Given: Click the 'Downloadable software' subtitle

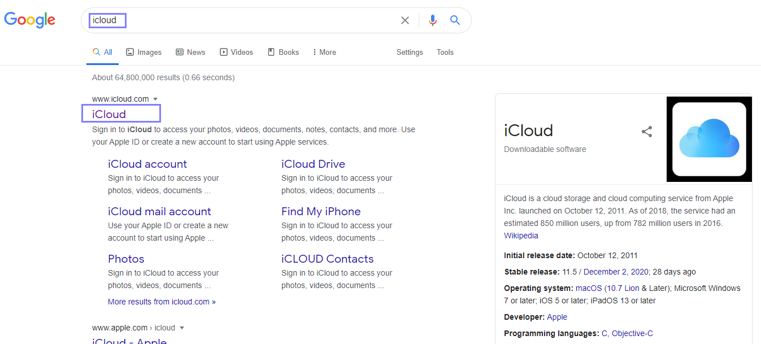Looking at the screenshot, I should pyautogui.click(x=545, y=149).
